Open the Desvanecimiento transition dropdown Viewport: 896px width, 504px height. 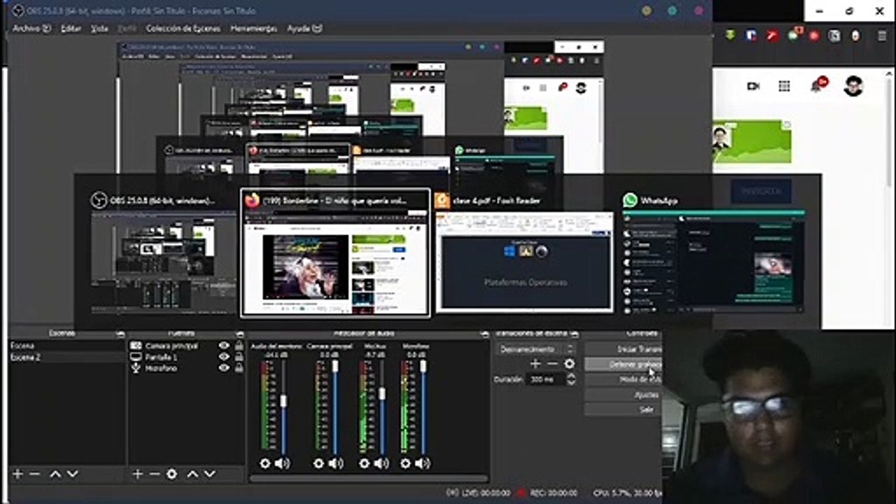(535, 349)
